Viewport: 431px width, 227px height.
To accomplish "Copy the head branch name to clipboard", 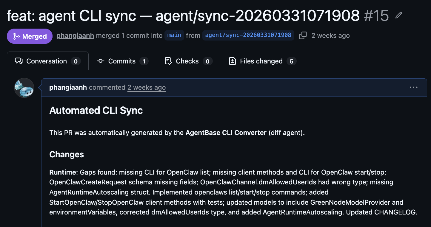I will pyautogui.click(x=303, y=35).
